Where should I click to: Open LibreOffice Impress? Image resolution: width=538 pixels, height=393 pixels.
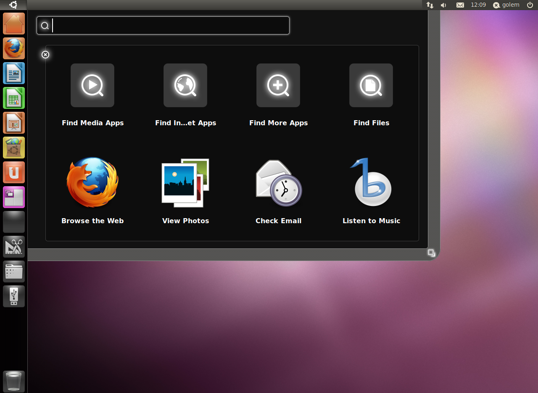pyautogui.click(x=13, y=123)
